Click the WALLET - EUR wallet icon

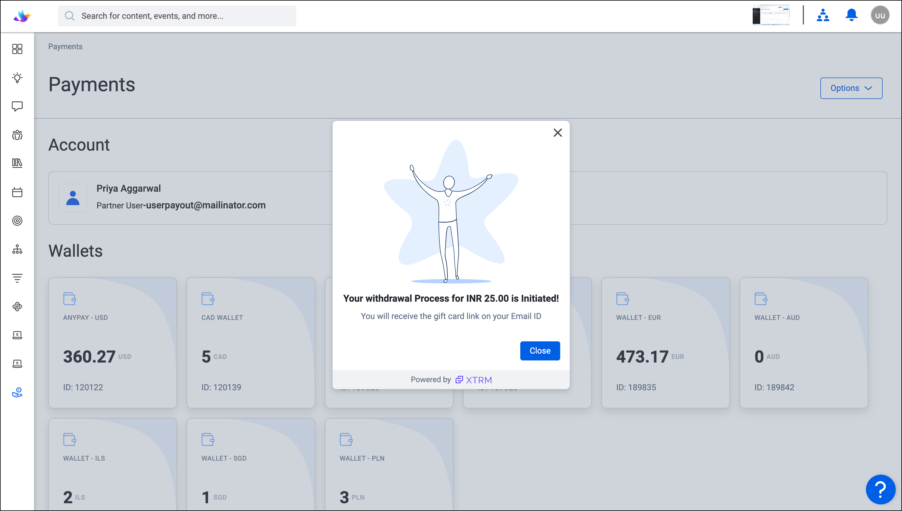tap(622, 299)
